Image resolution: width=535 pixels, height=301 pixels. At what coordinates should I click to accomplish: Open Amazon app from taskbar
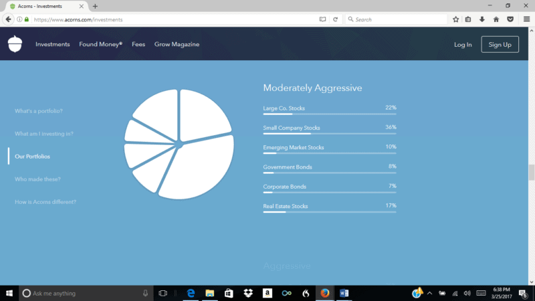coord(267,293)
